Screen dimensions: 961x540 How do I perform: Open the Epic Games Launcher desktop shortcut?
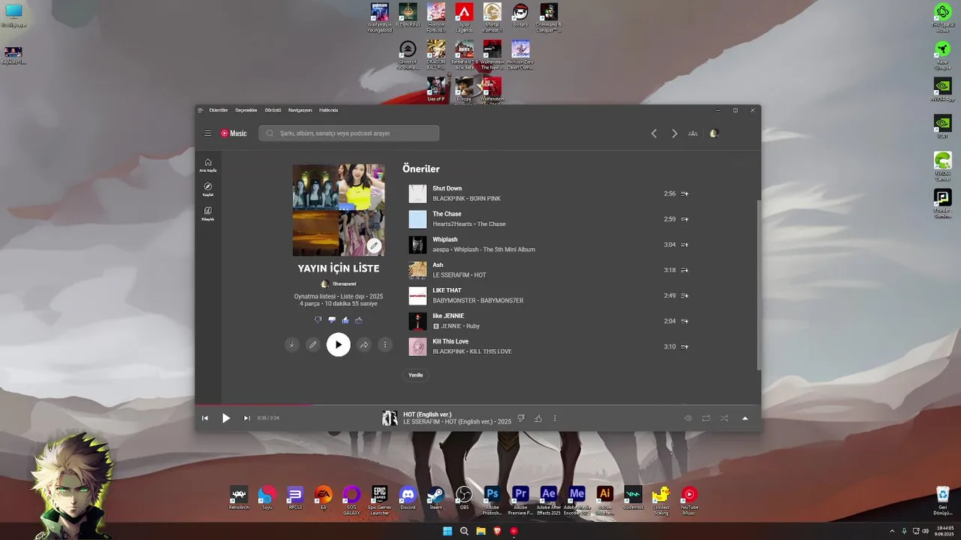(380, 501)
